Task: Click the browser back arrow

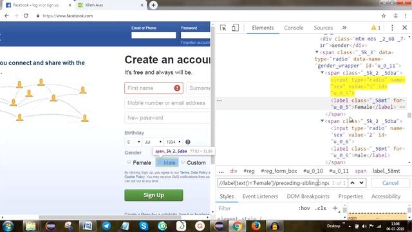Action: tap(6, 15)
